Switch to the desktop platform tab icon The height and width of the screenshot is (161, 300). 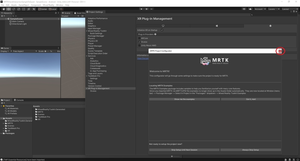coord(163,25)
